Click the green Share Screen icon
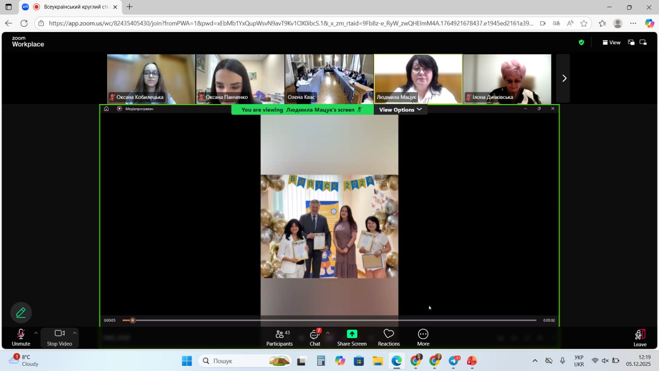The image size is (659, 371). (x=352, y=334)
